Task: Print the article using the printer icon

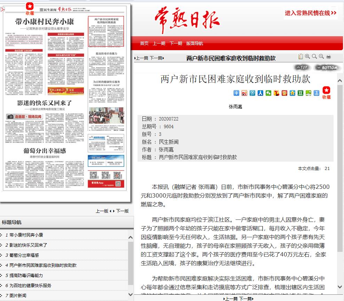Action: (x=328, y=57)
